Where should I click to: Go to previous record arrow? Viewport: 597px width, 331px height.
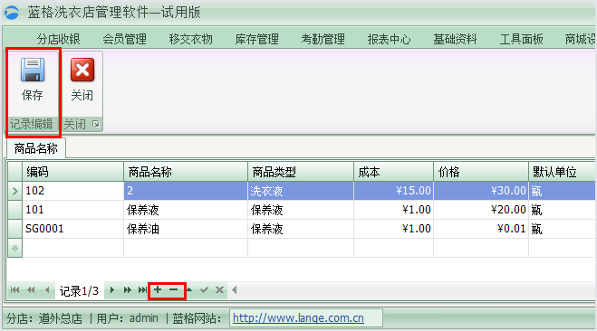(47, 290)
